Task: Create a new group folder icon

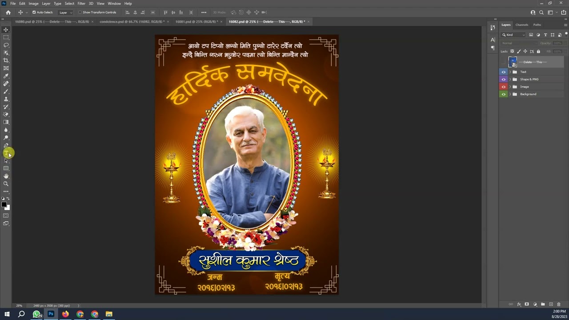Action: coord(543,304)
